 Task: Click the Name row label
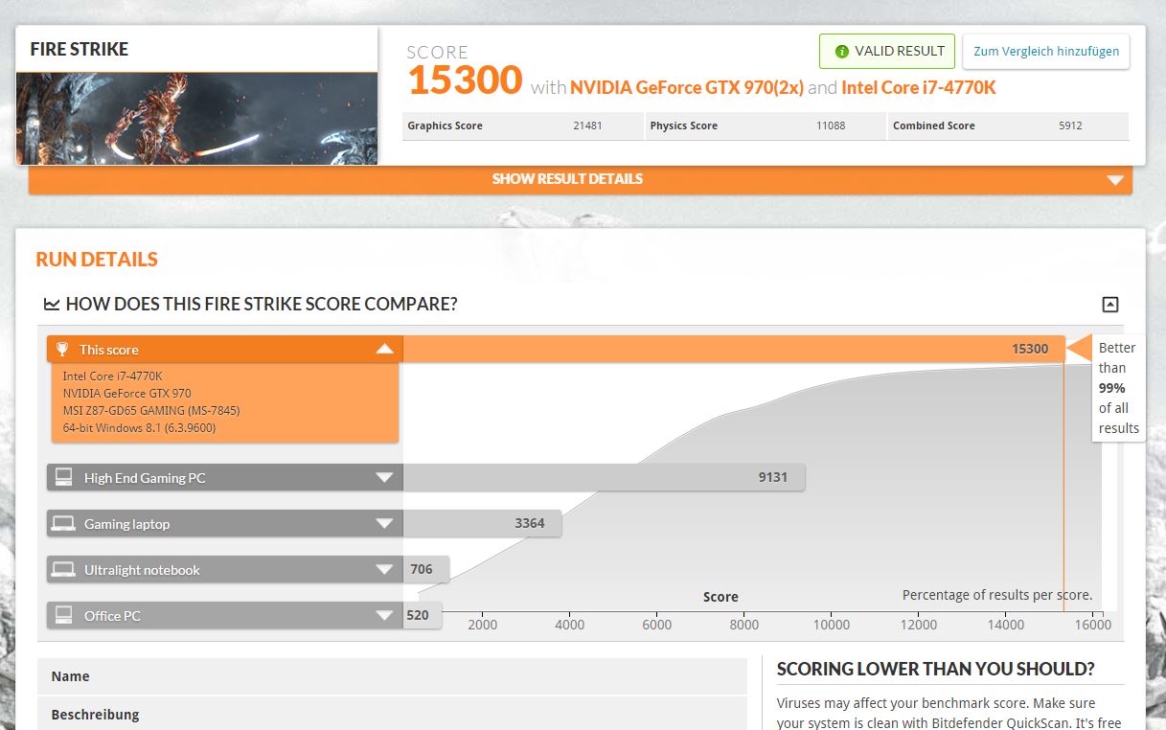[x=70, y=676]
